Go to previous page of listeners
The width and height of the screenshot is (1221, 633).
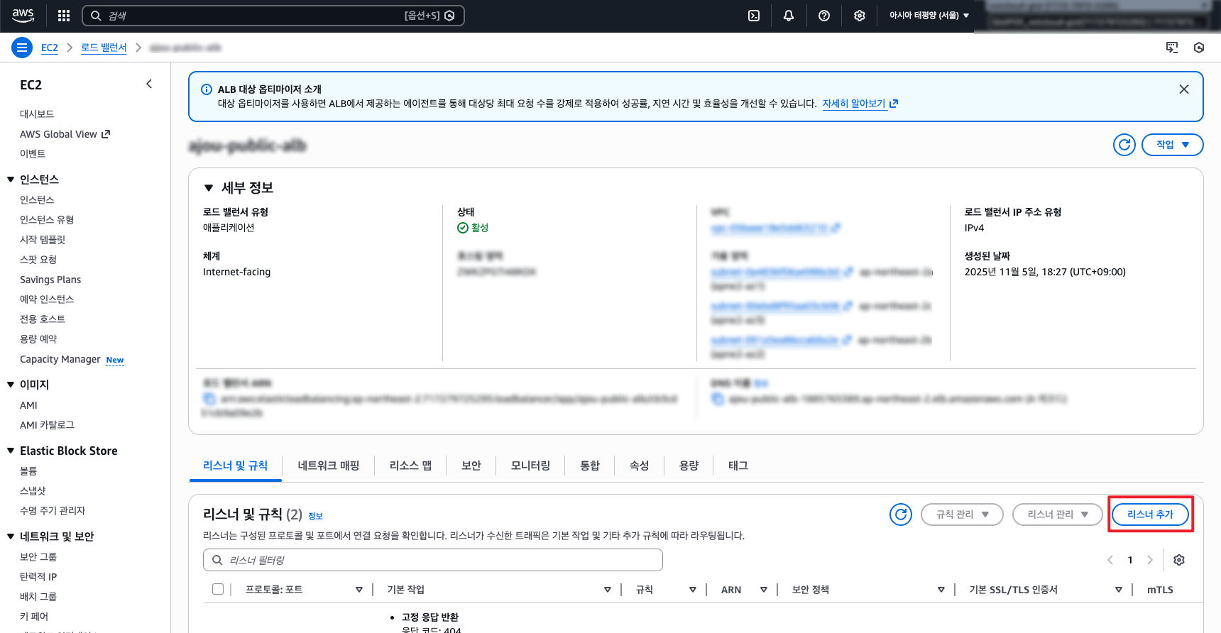pos(1110,560)
